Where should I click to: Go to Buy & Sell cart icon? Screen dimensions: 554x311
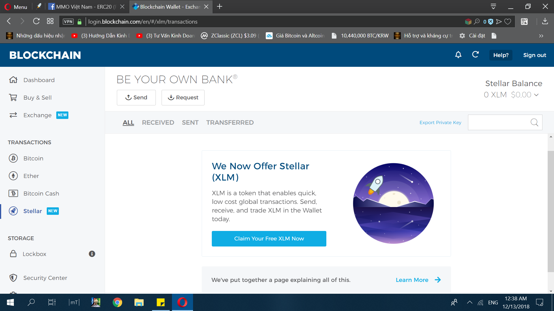[13, 98]
